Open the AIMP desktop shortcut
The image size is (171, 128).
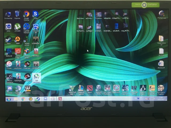pyautogui.click(x=18, y=40)
